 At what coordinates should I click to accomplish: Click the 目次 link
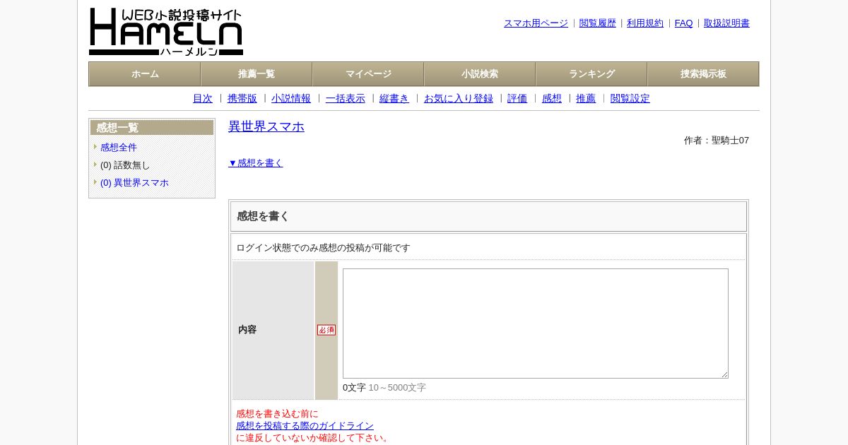pos(203,99)
